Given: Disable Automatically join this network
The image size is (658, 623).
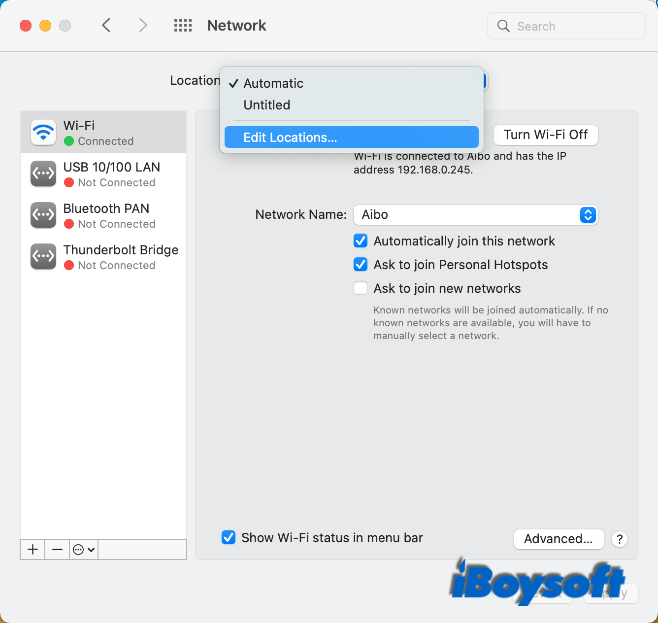Looking at the screenshot, I should [361, 241].
